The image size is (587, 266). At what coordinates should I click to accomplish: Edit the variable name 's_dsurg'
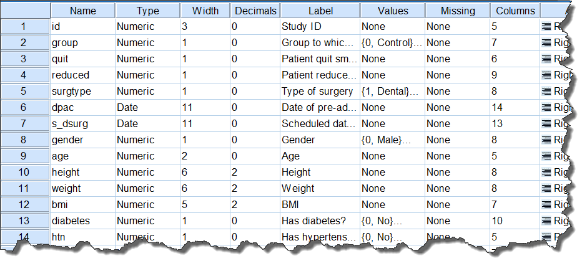tap(82, 124)
